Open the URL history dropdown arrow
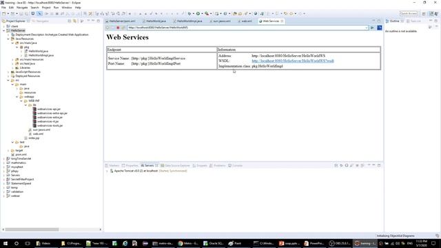 [x=366, y=28]
